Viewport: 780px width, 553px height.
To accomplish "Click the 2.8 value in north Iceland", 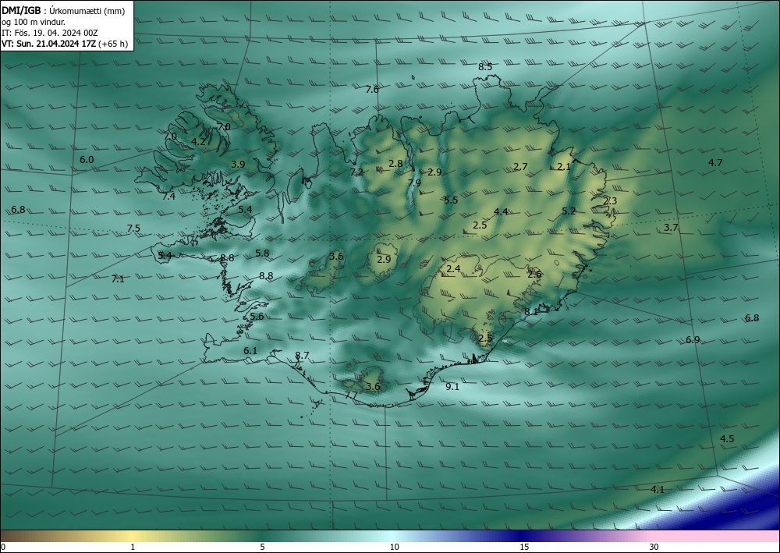I will tap(395, 163).
